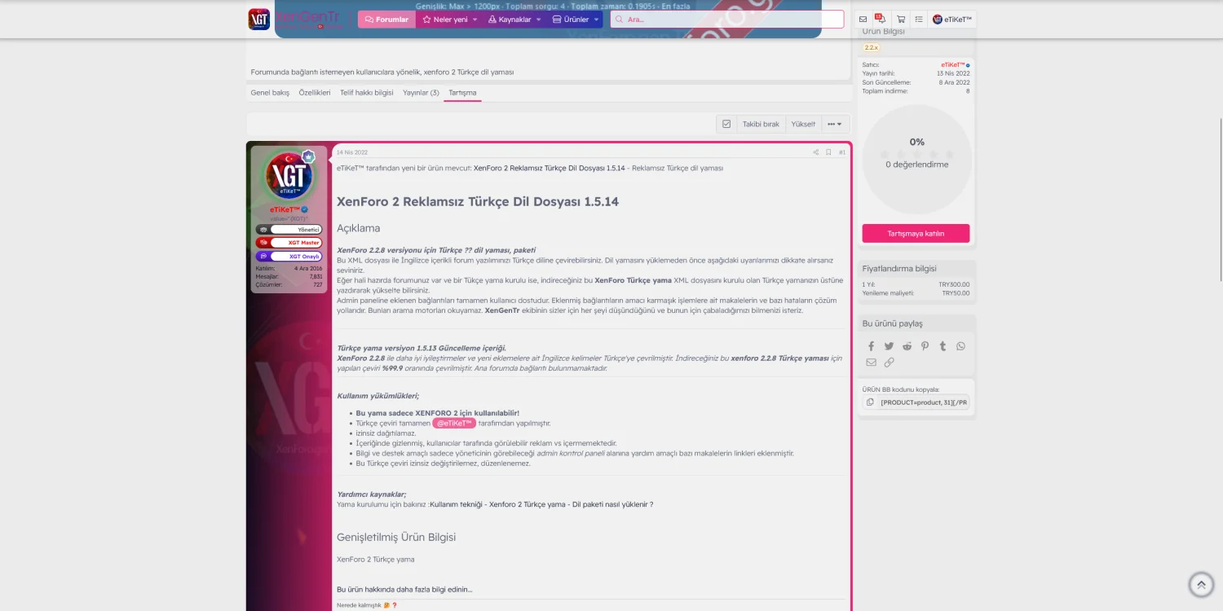The image size is (1223, 611).
Task: Expand the Kaynaklar dropdown arrow
Action: pyautogui.click(x=538, y=20)
